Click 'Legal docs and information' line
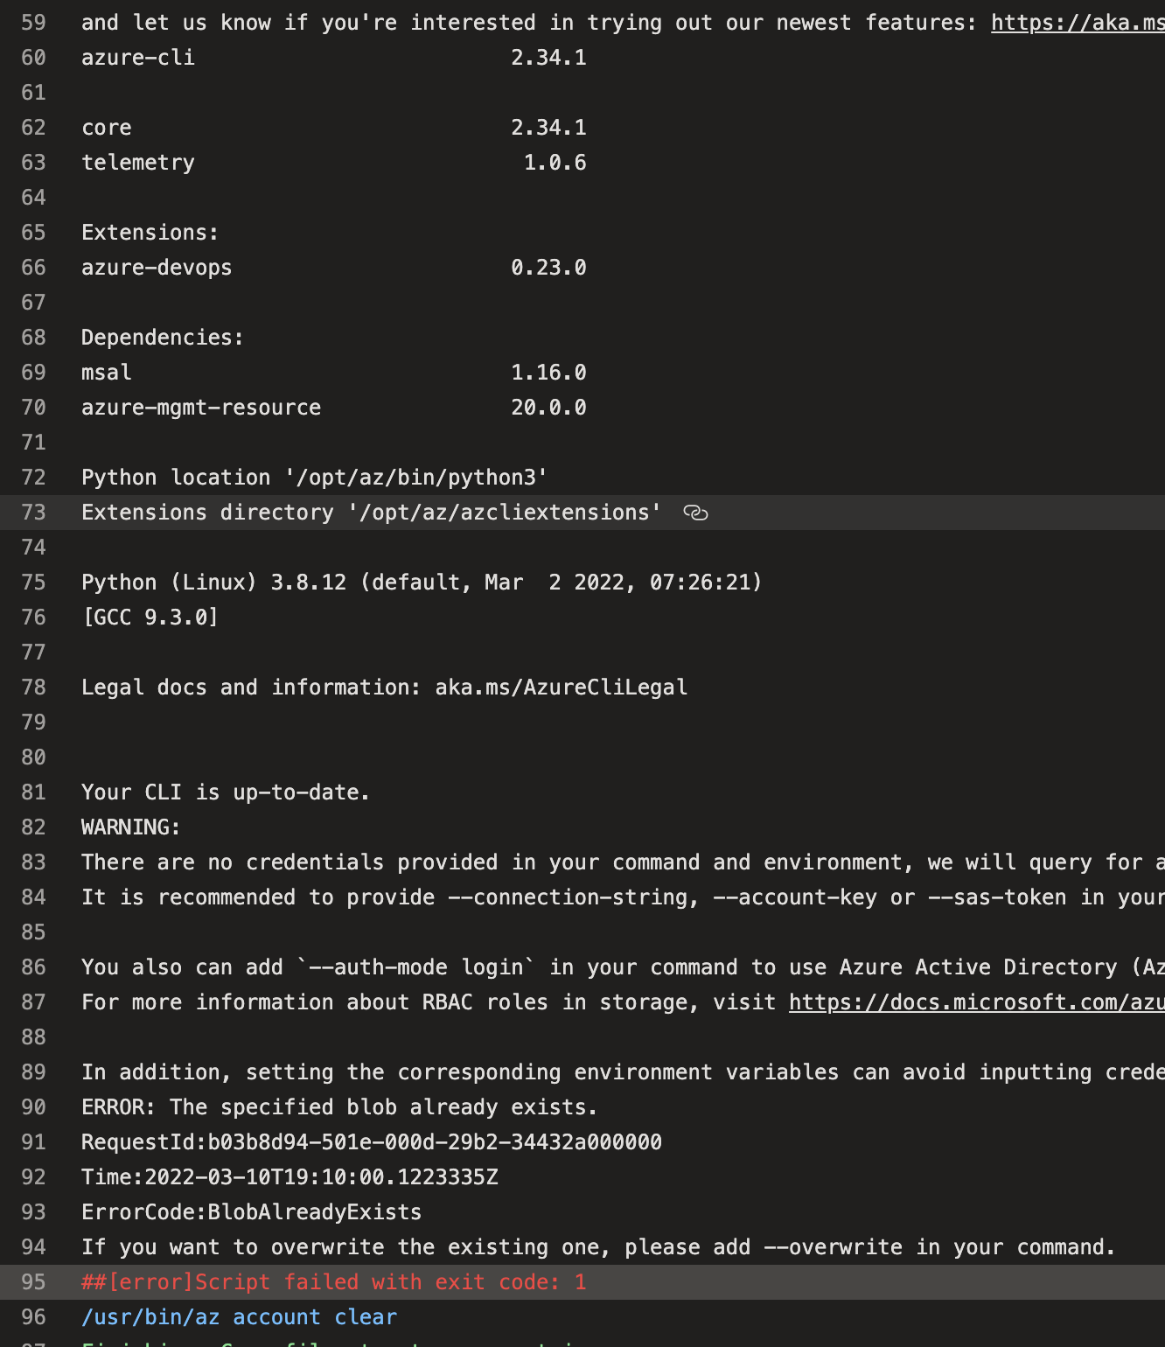The width and height of the screenshot is (1165, 1347). coord(384,687)
